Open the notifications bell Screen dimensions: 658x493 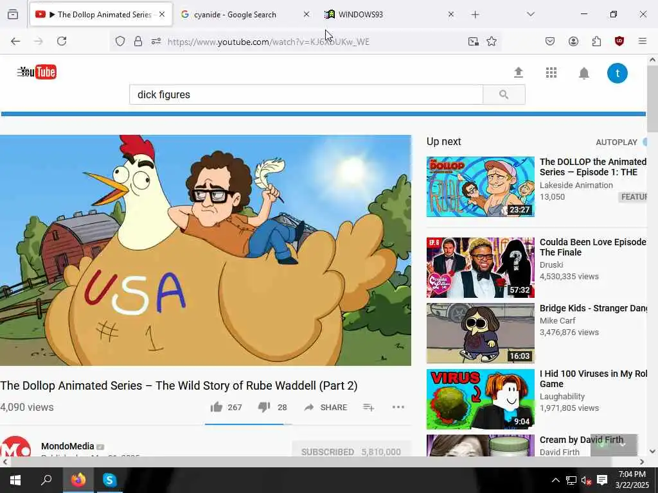pyautogui.click(x=583, y=73)
